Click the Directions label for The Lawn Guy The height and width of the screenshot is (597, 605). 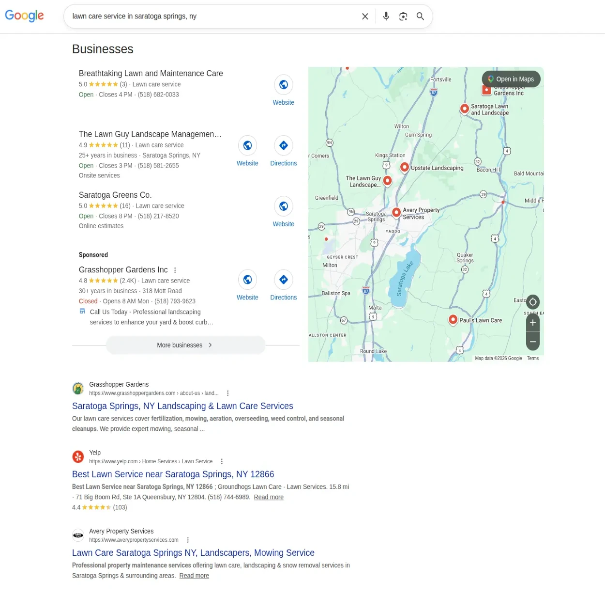point(284,164)
